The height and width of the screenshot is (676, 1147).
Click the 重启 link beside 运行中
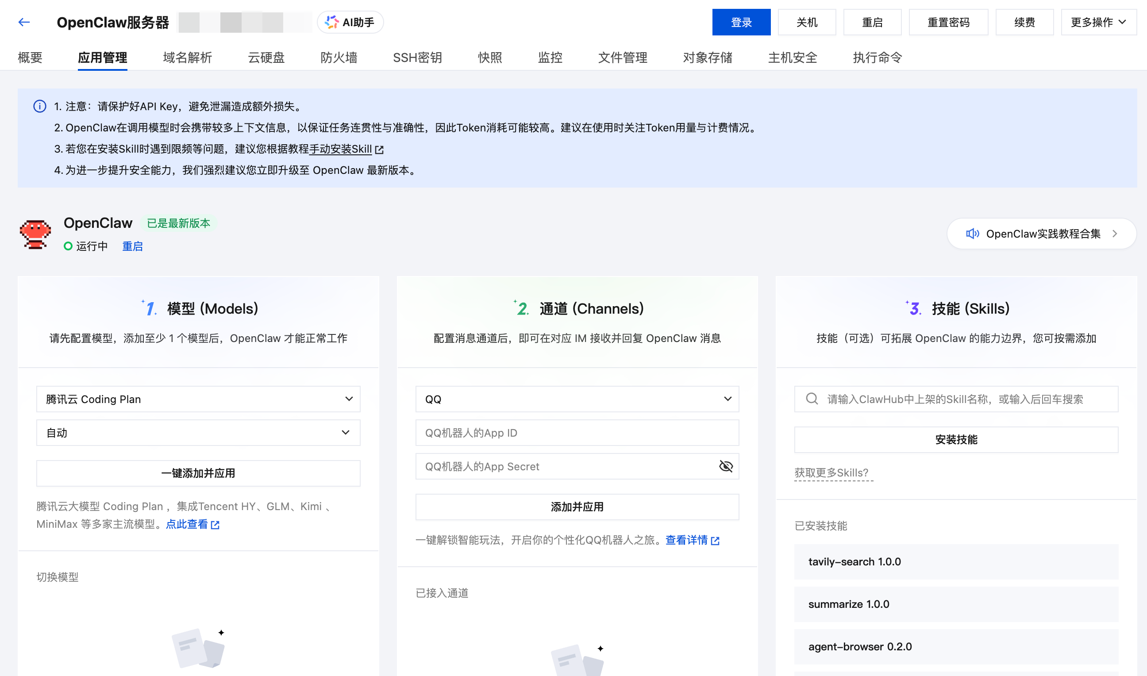132,246
